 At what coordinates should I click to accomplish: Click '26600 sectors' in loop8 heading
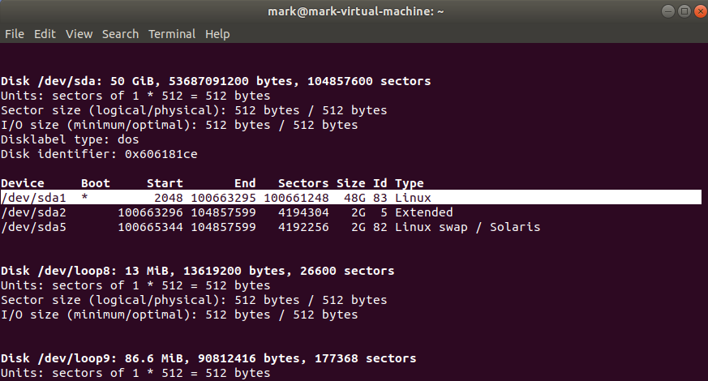(x=347, y=271)
